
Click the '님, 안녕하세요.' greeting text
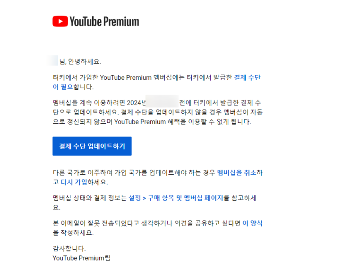point(80,61)
